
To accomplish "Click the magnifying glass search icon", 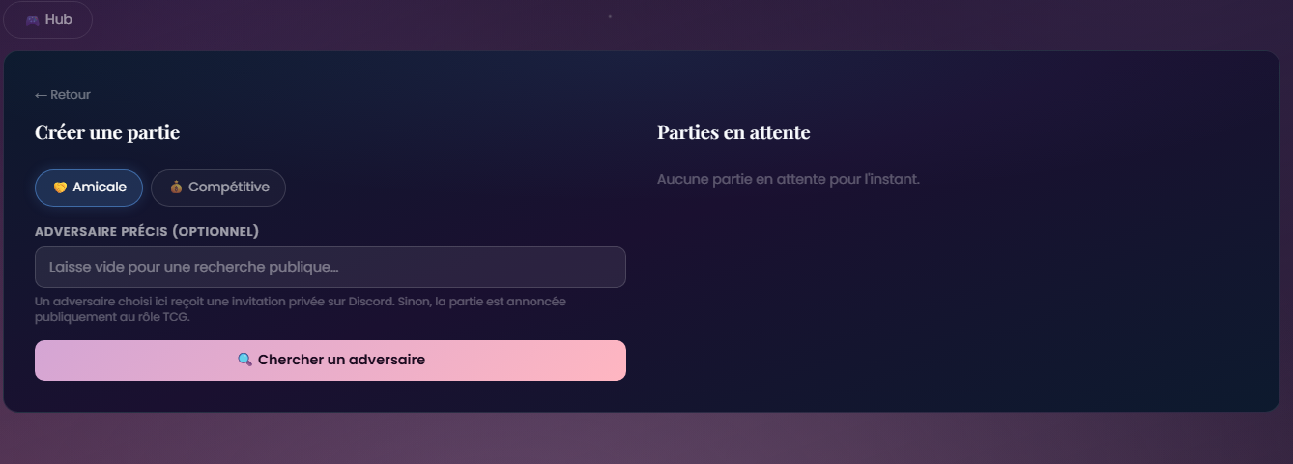I will [244, 360].
